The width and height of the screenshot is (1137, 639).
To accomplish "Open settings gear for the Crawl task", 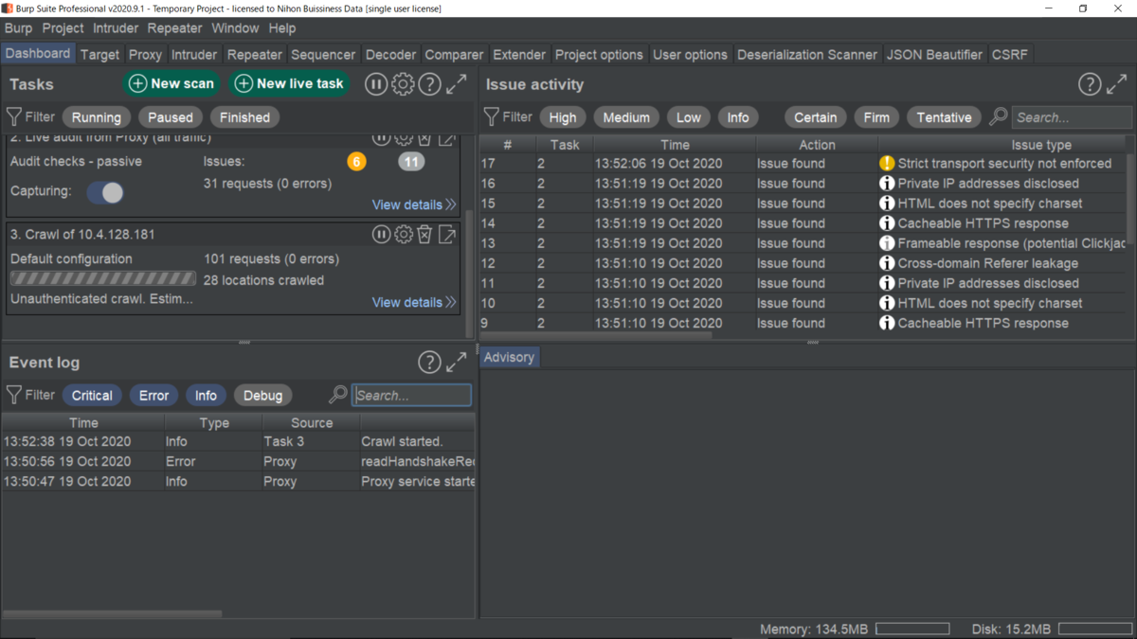I will point(403,234).
